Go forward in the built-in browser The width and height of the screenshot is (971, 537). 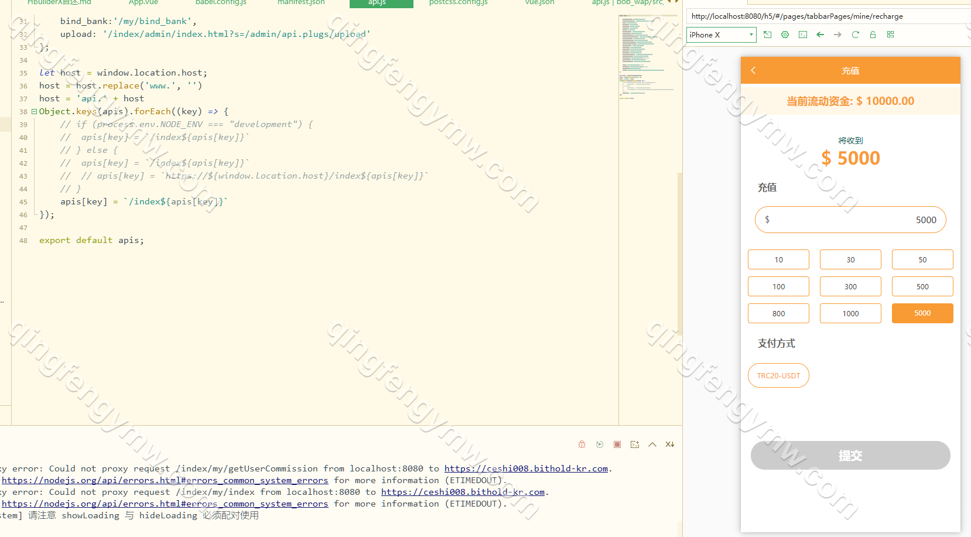click(x=838, y=35)
